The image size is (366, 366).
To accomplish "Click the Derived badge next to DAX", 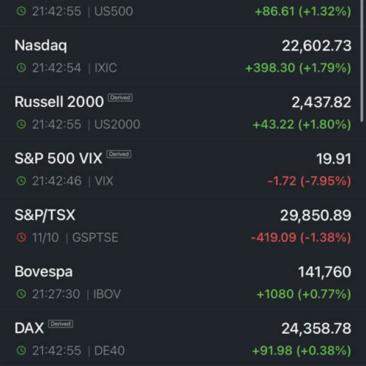I will (x=60, y=324).
